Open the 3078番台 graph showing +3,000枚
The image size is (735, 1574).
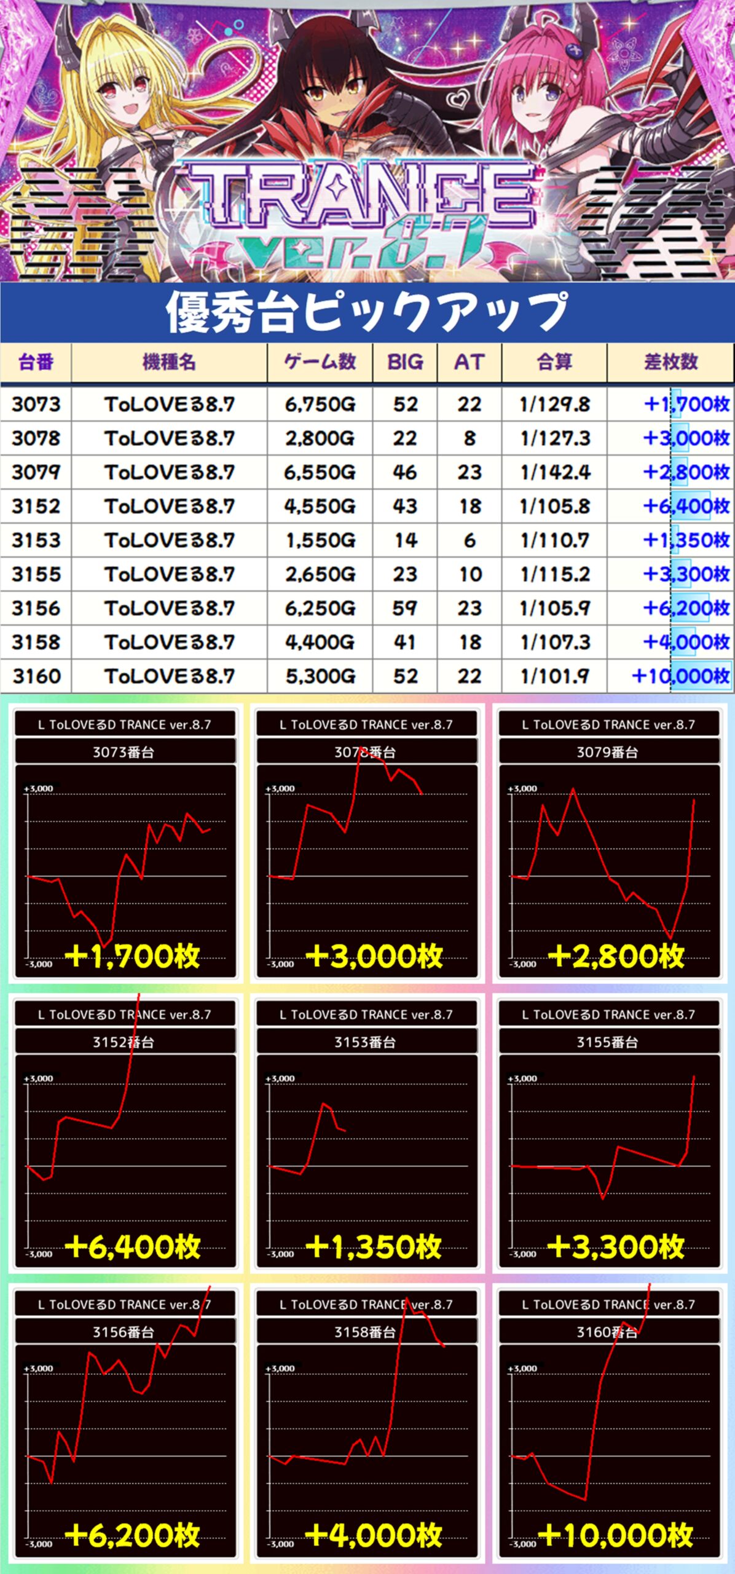(x=367, y=861)
